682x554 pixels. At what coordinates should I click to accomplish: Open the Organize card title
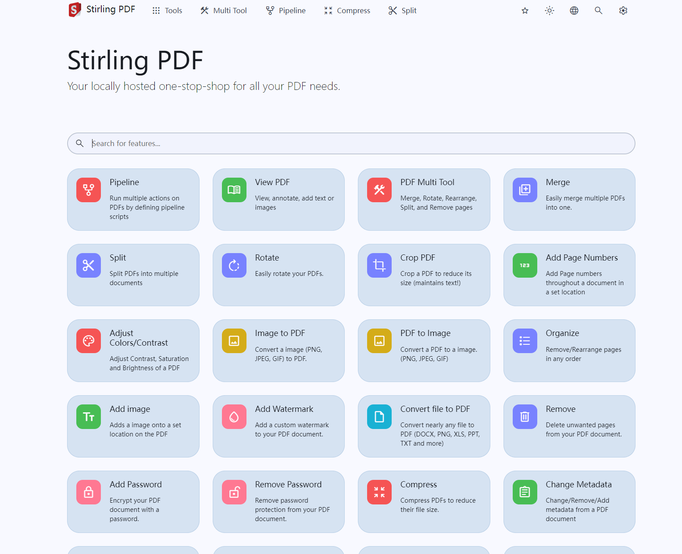562,333
